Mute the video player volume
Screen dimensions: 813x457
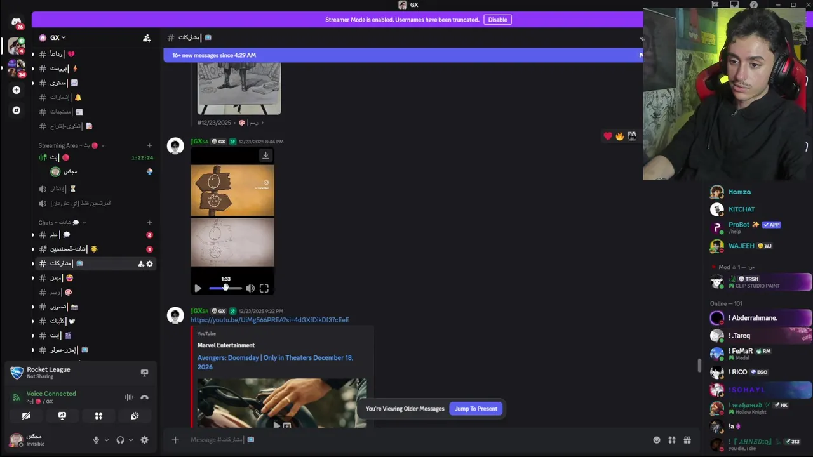tap(250, 289)
